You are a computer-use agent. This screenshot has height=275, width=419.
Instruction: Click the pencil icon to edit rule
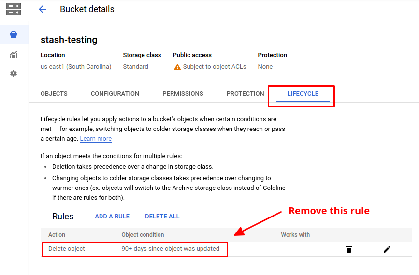click(387, 249)
